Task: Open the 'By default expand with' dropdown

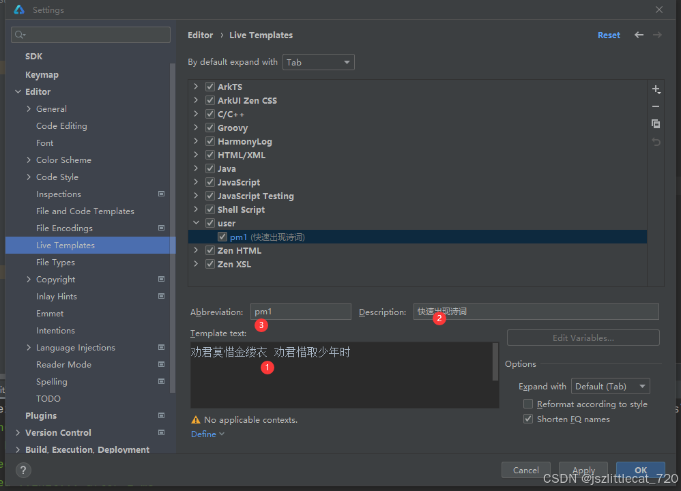Action: [318, 62]
